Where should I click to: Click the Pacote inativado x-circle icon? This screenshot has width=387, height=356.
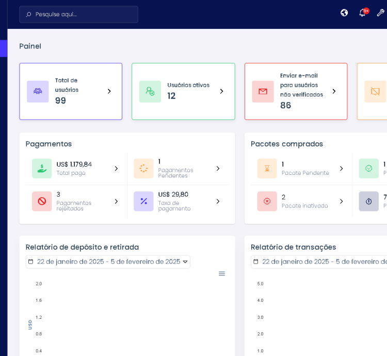(267, 201)
